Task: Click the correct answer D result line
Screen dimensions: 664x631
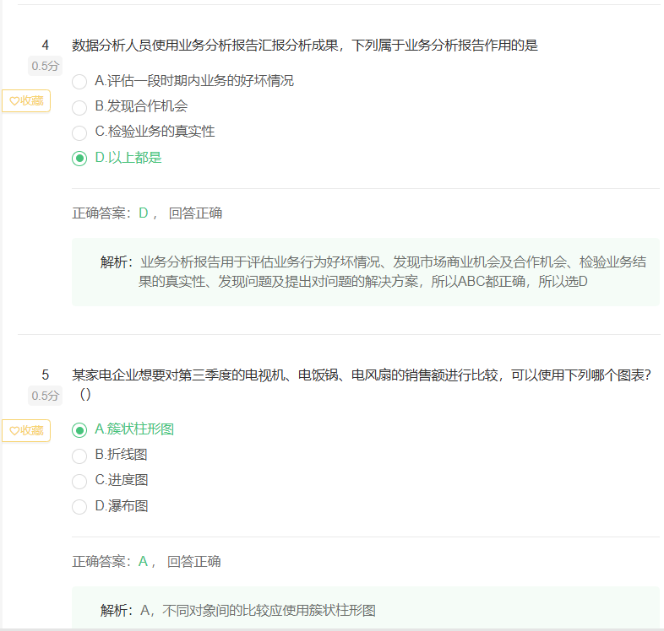Action: (x=147, y=213)
